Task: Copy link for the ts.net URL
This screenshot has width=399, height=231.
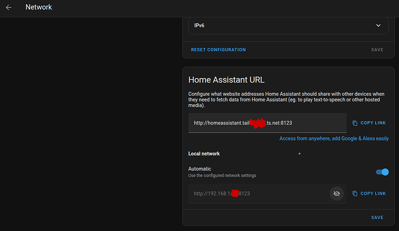Action: (x=369, y=123)
